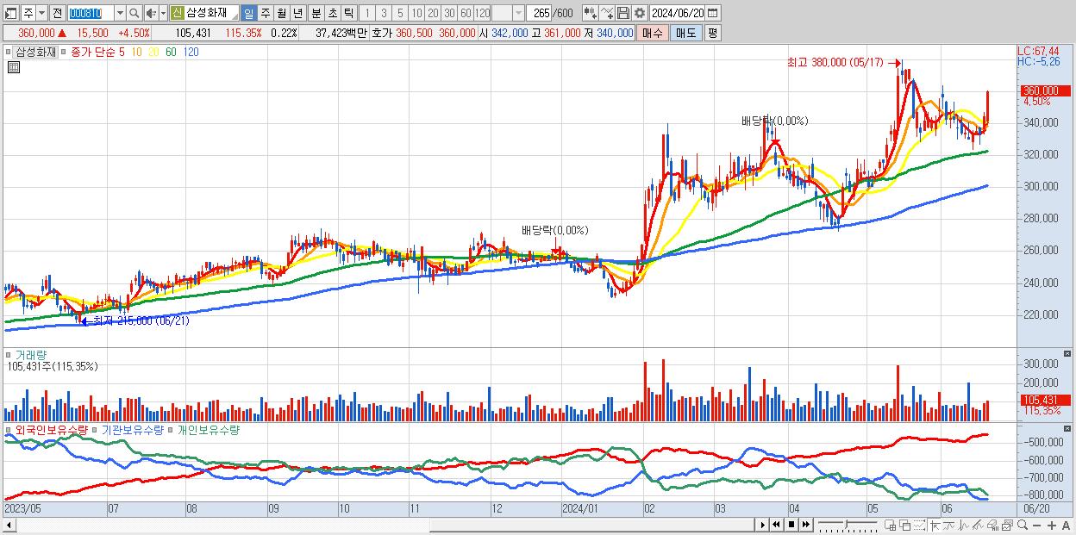Add candle indicator chart icon

pyautogui.click(x=591, y=13)
